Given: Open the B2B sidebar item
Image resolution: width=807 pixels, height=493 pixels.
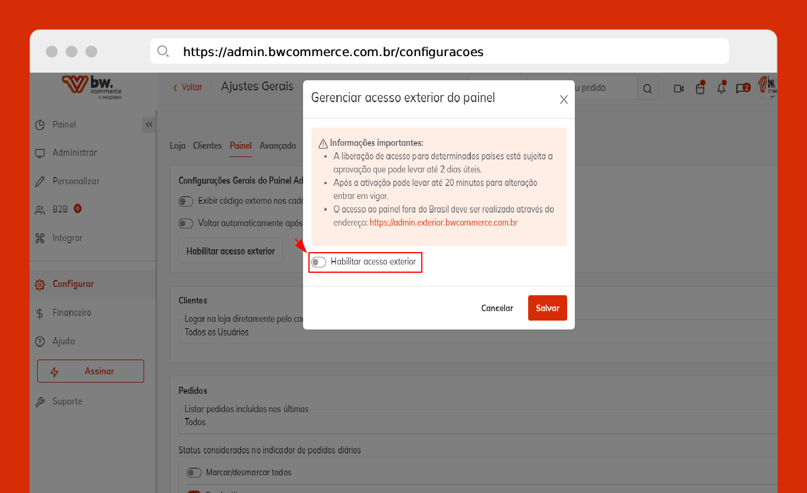Looking at the screenshot, I should click(x=58, y=209).
